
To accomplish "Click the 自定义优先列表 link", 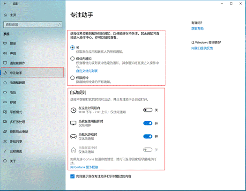I will pyautogui.click(x=87, y=71).
